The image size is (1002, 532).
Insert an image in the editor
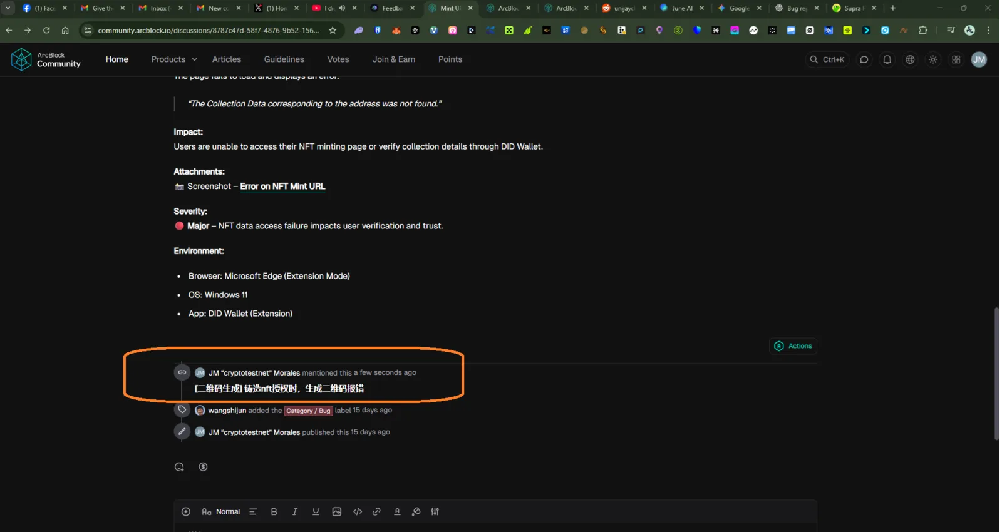click(337, 512)
